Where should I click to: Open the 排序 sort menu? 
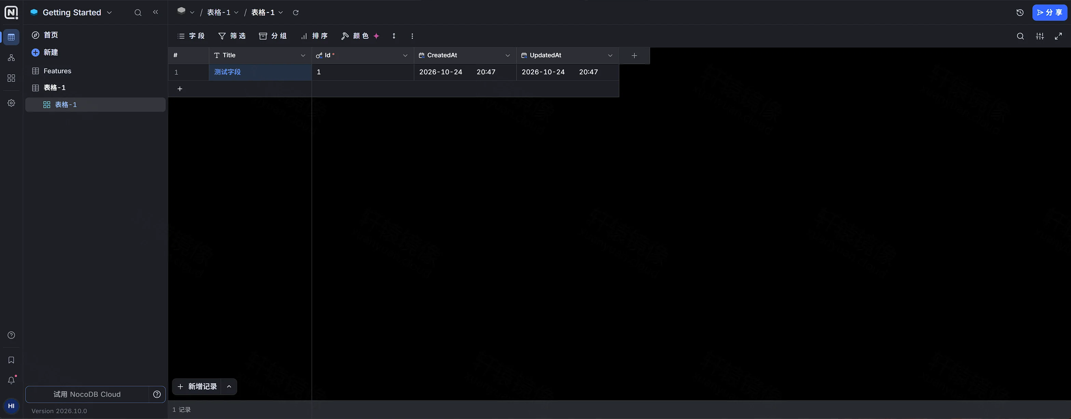point(314,36)
